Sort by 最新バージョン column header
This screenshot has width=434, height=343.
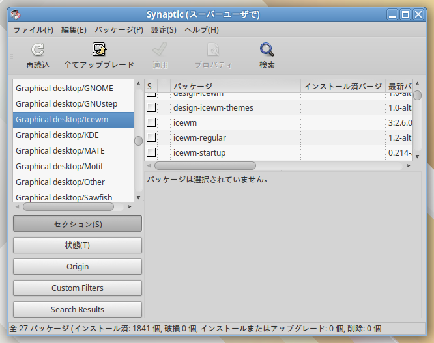pos(399,86)
